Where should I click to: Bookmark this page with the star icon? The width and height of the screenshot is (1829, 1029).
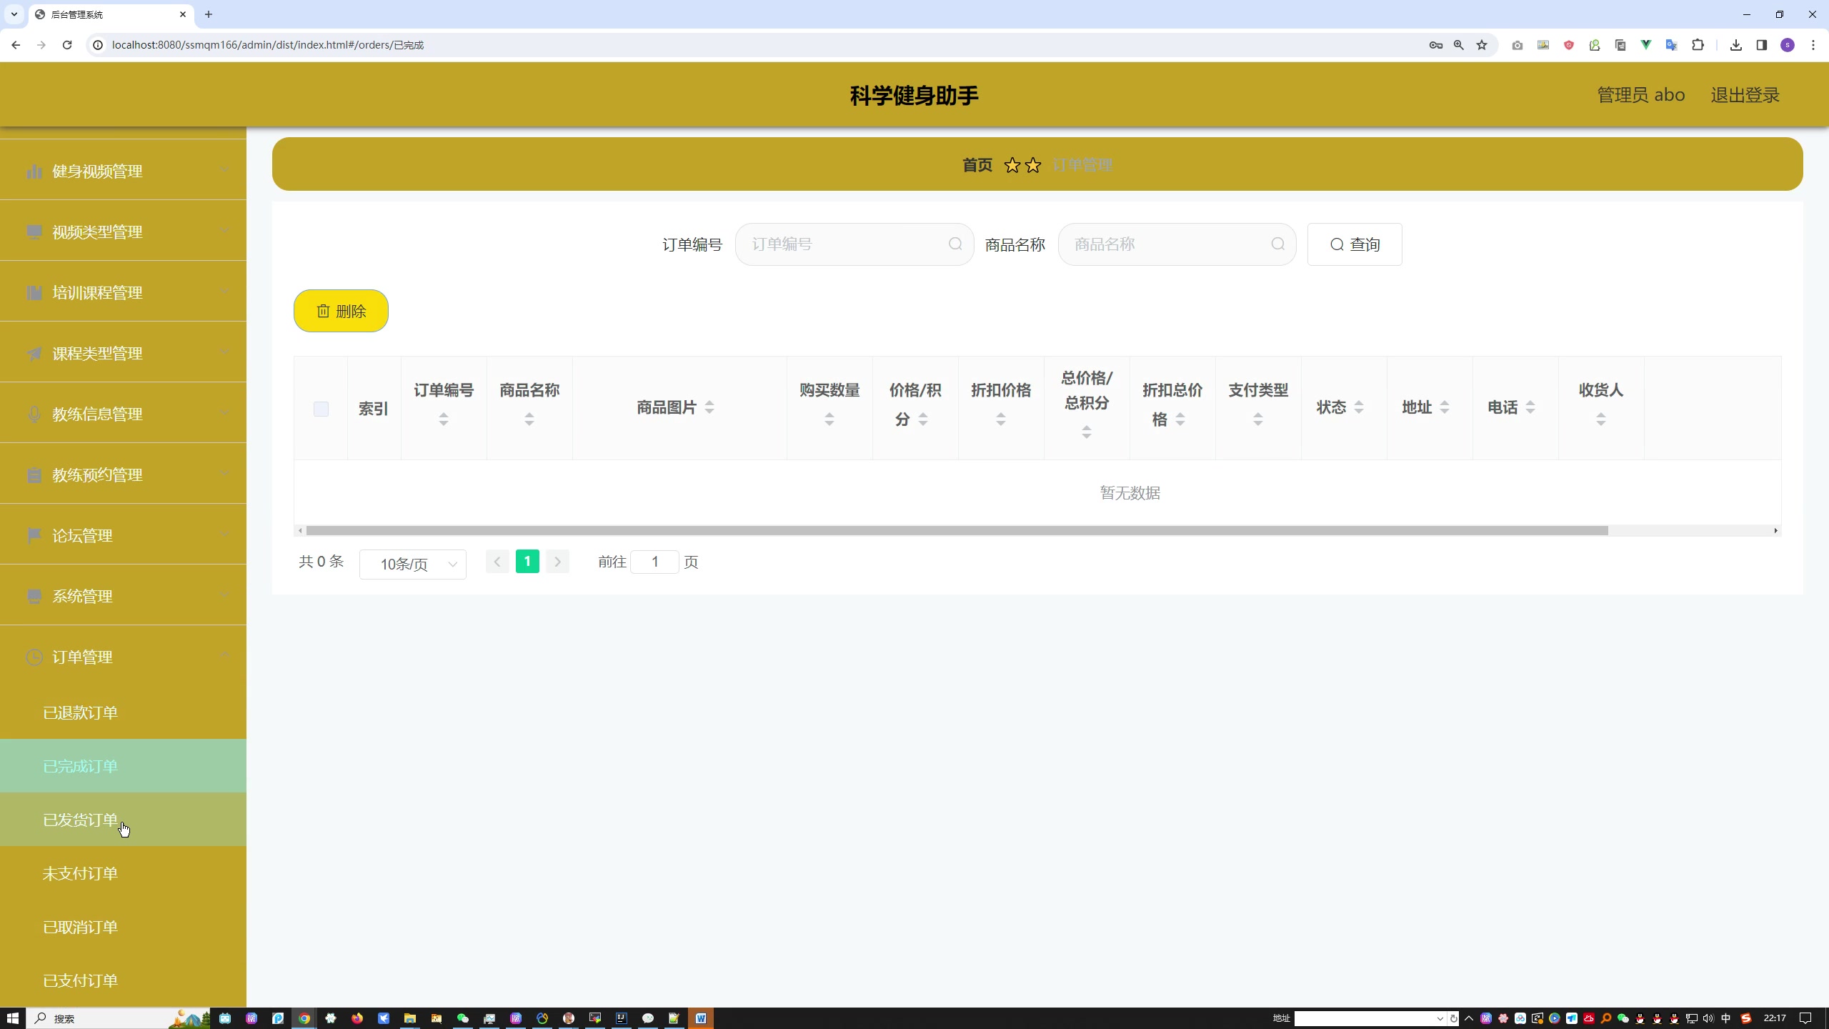pos(1482,45)
